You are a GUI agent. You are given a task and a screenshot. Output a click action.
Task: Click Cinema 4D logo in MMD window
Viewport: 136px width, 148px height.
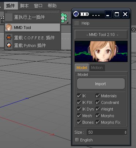point(76,14)
